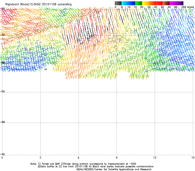Click the '35' label under the color bar
Image resolution: width=195 pixels, height=171 pixels.
pyautogui.click(x=162, y=7)
